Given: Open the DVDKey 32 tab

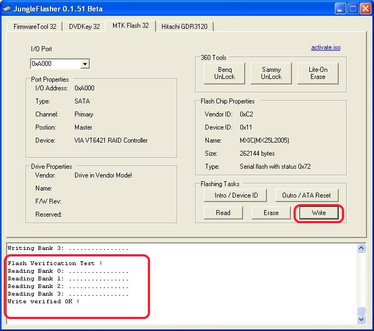Looking at the screenshot, I should point(84,27).
